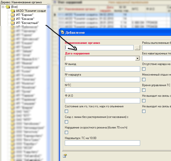This screenshot has height=161, width=171.
Task: Click the Добавление dialog title icon
Action: point(63,32)
